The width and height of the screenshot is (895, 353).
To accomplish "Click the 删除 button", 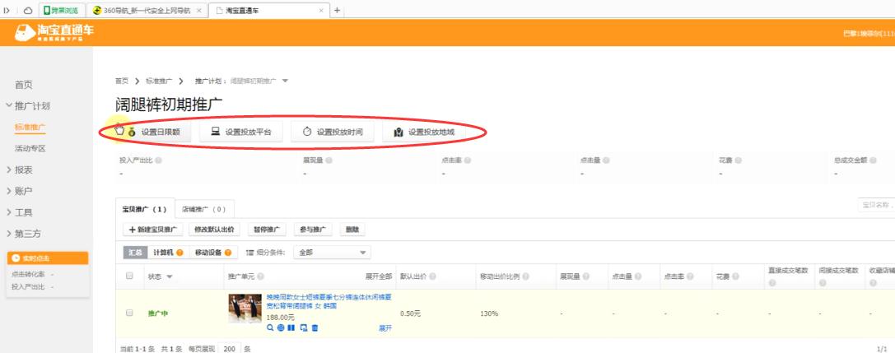I will [352, 230].
